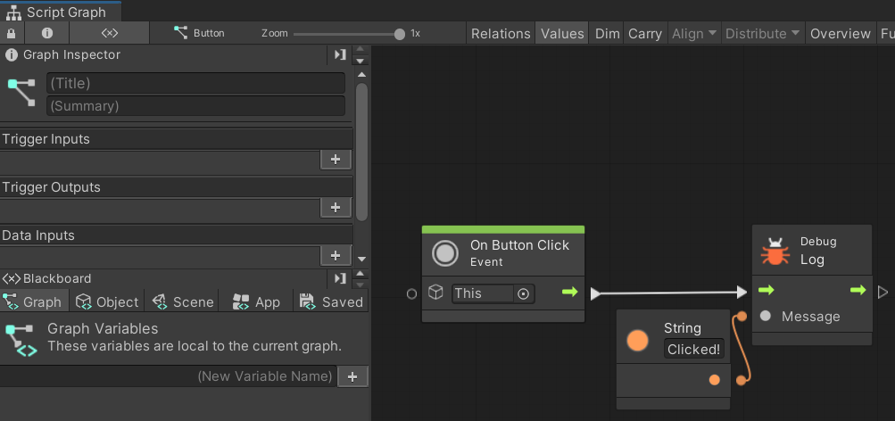Click the On Button Click event icon
895x421 pixels.
coord(445,253)
